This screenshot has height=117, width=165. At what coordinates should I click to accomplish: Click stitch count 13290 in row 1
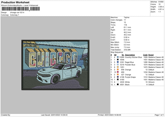click(x=122, y=57)
